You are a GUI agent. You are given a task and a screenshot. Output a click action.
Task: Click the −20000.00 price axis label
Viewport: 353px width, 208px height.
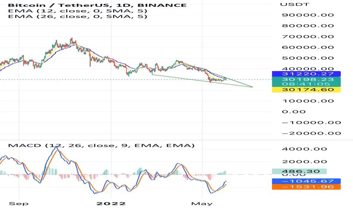pyautogui.click(x=311, y=133)
